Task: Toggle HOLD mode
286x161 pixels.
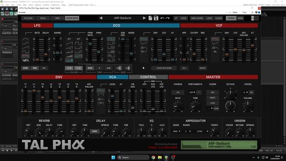Action: tap(43, 18)
